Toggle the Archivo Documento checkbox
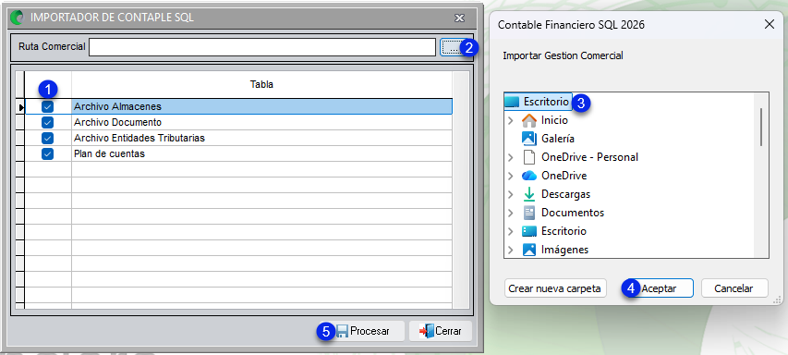Viewport: 788px width, 355px height. coord(48,122)
